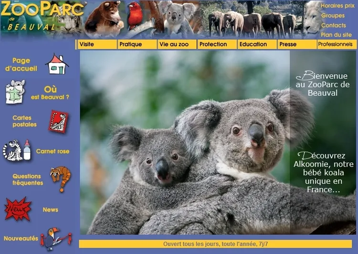Click the Page d'accueil text link
Screen dimensions: 358x254
point(21,64)
